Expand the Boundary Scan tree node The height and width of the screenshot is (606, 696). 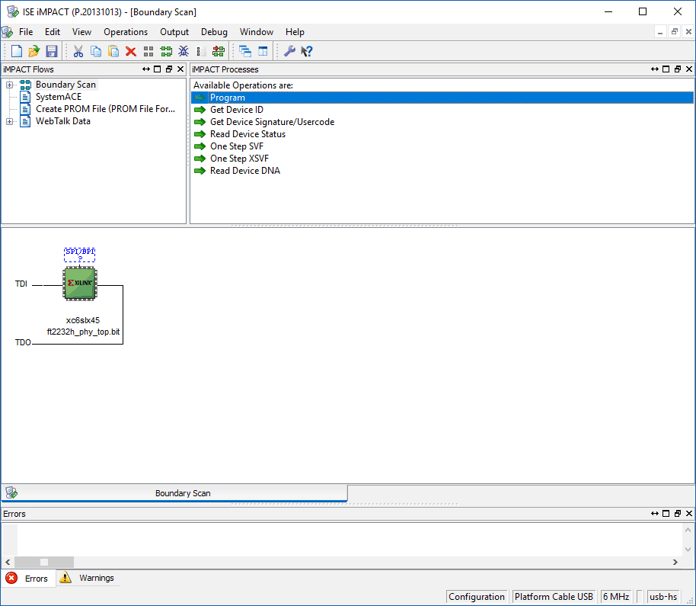tap(10, 85)
